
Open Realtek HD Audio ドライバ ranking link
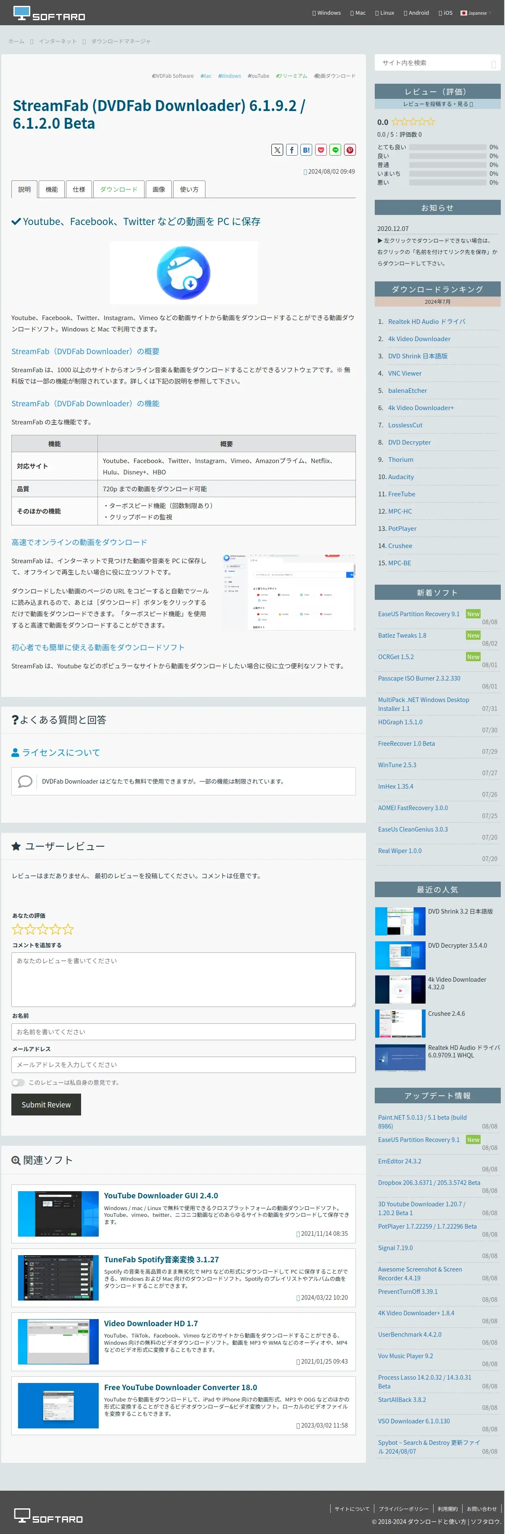pyautogui.click(x=426, y=322)
